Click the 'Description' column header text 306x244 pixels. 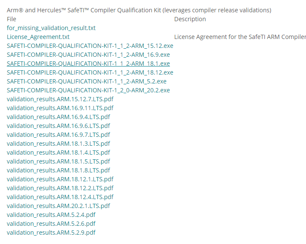click(x=190, y=19)
